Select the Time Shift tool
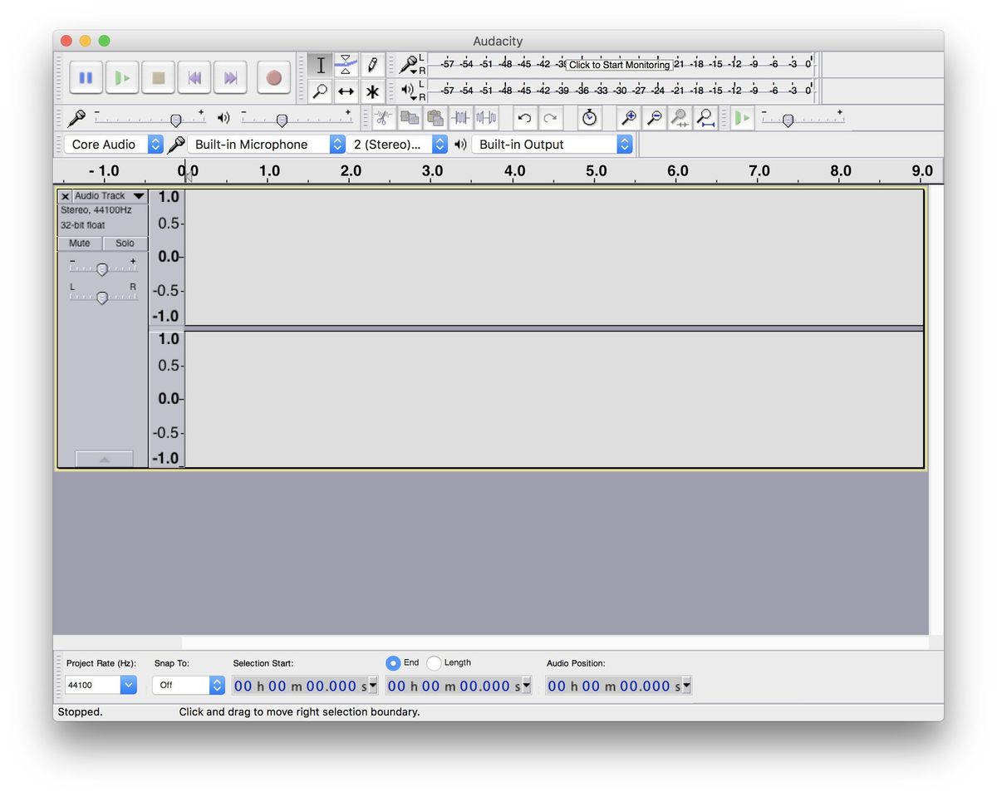This screenshot has height=797, width=997. pos(346,91)
